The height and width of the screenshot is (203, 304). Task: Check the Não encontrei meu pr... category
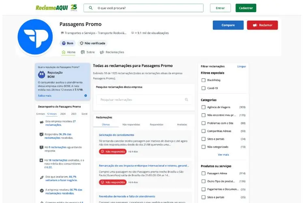pyautogui.click(x=203, y=115)
